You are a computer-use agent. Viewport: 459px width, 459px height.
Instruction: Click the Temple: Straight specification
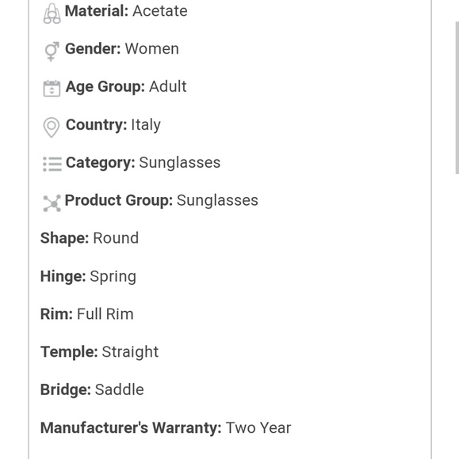99,352
